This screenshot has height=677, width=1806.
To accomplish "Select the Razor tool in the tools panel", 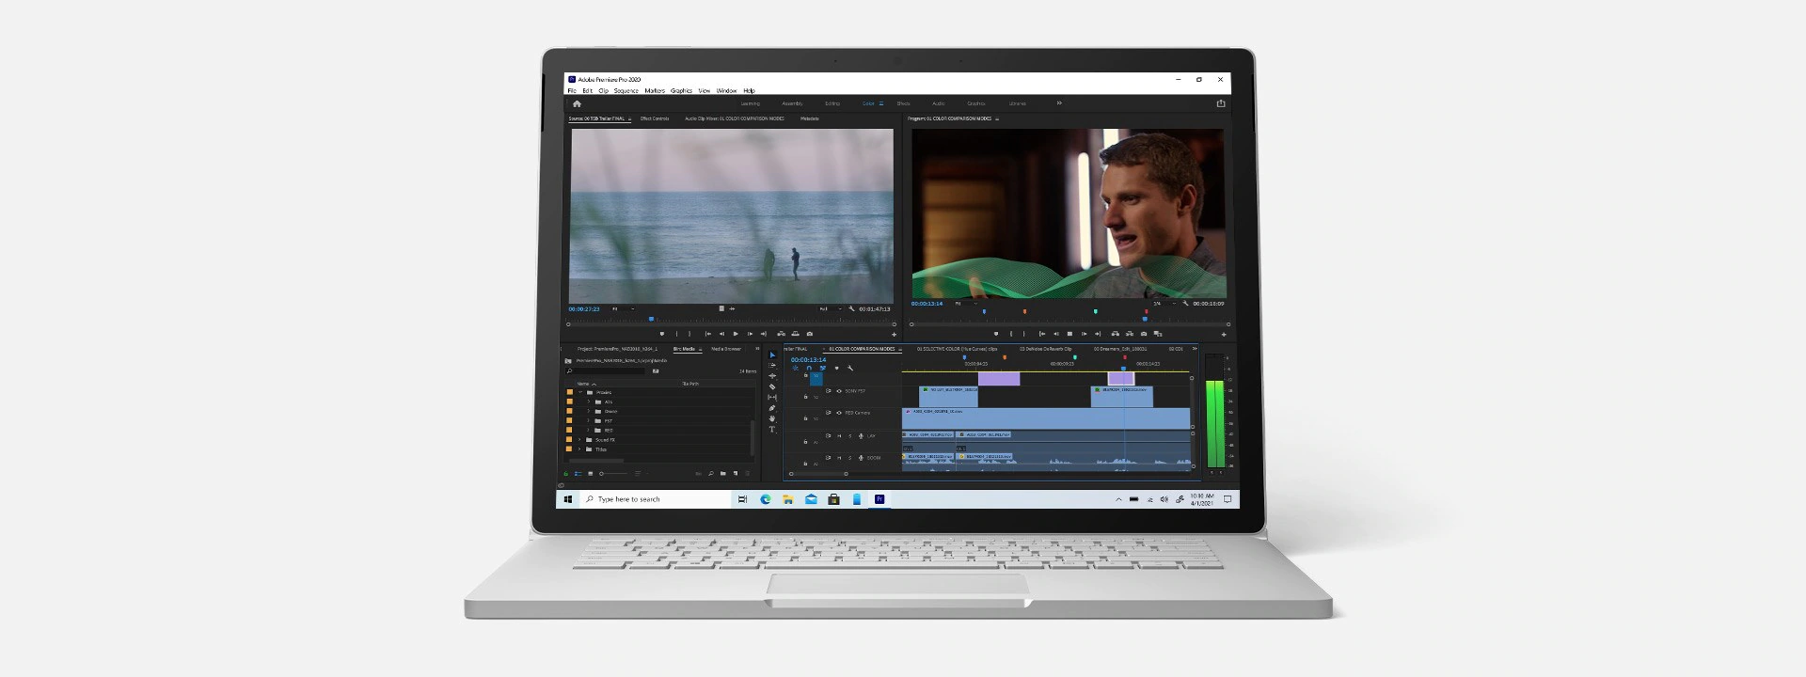I will tap(772, 386).
